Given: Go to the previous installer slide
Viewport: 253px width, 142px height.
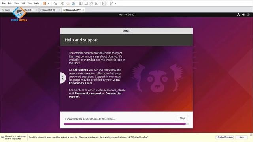Looking at the screenshot, I should (x=63, y=78).
